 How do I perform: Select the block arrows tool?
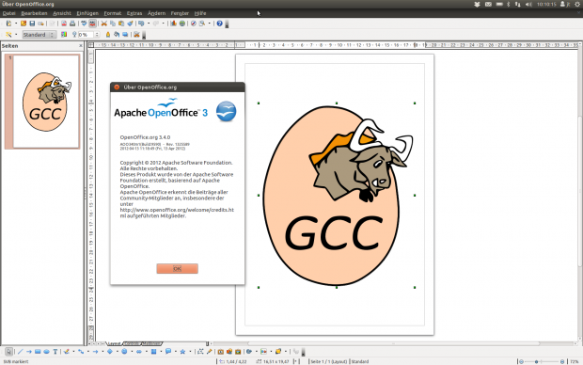pos(138,352)
